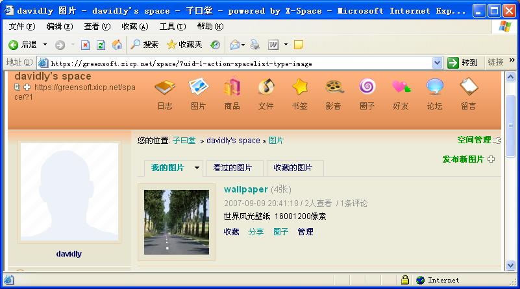Expand the Back button history dropdown
Screen dimensions: 520x289
coord(45,44)
